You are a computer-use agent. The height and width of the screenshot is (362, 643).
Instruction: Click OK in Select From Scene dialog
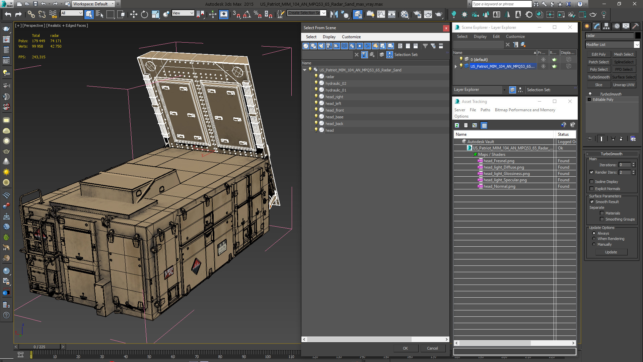click(x=405, y=348)
